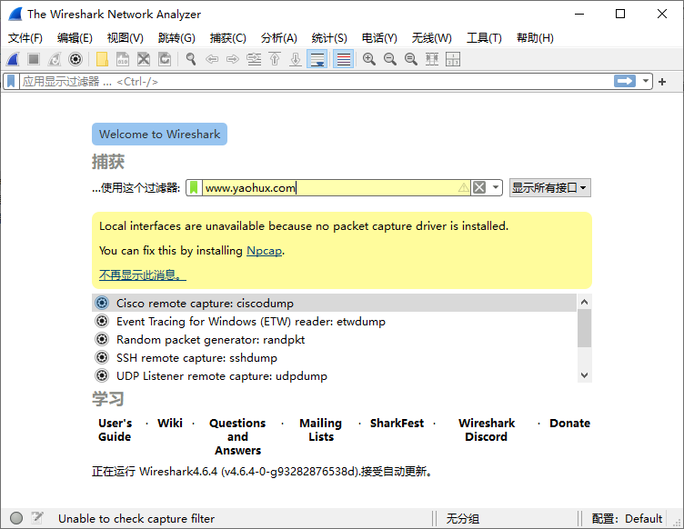Viewport: 684px width, 529px height.
Task: Open the 文件(F) menu
Action: point(25,38)
